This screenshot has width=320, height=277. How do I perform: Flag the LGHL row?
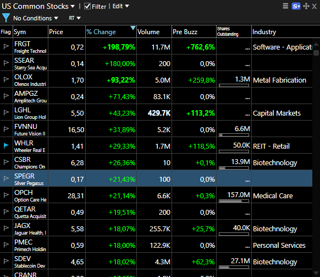click(6, 112)
